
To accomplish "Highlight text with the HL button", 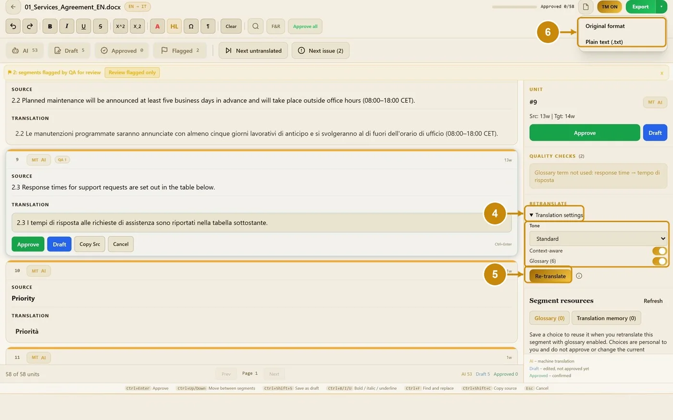I will [174, 26].
